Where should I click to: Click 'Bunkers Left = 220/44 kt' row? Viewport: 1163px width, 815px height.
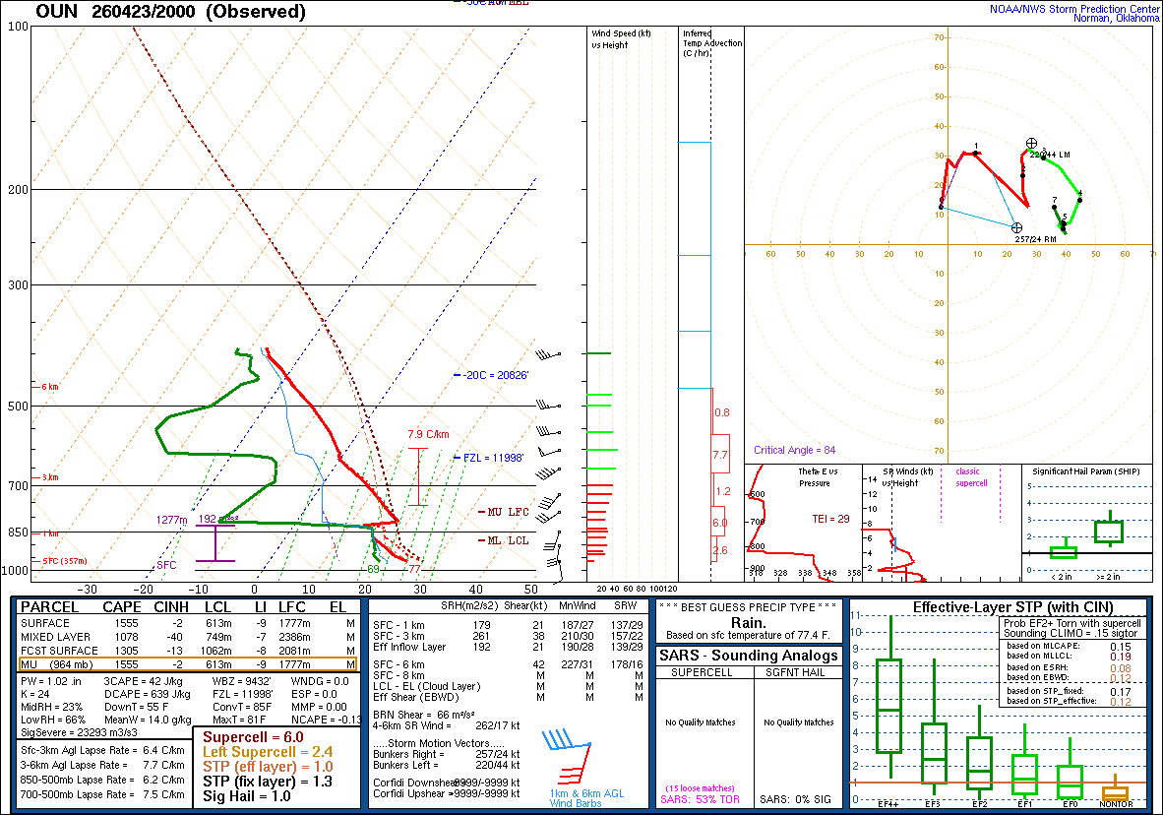pyautogui.click(x=446, y=765)
